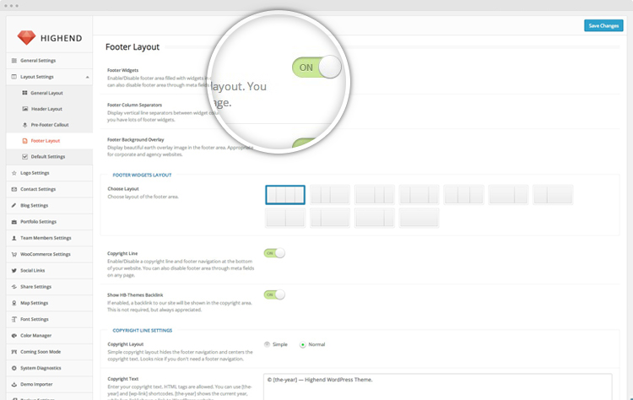Open the Font Settings section
The image size is (633, 400).
coord(35,319)
